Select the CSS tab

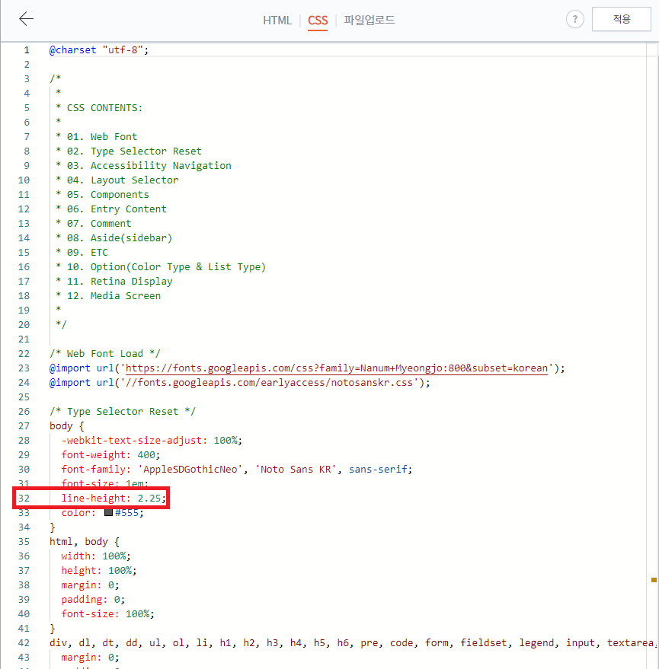(x=318, y=20)
